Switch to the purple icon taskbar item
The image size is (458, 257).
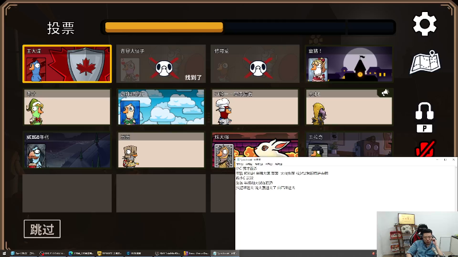(196, 253)
